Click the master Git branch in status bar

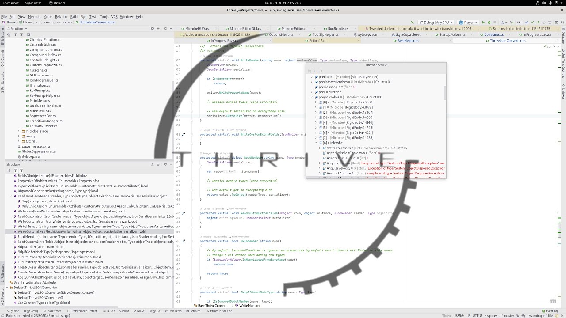tap(507, 316)
